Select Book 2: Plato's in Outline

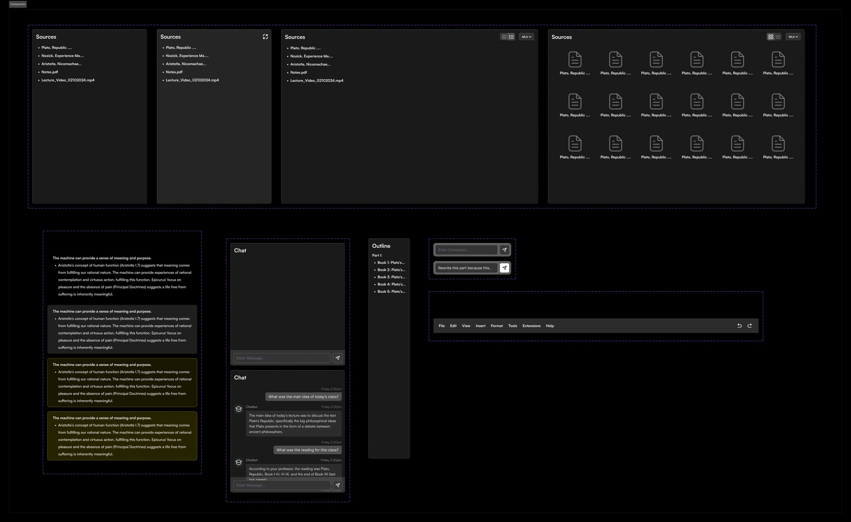pos(391,270)
